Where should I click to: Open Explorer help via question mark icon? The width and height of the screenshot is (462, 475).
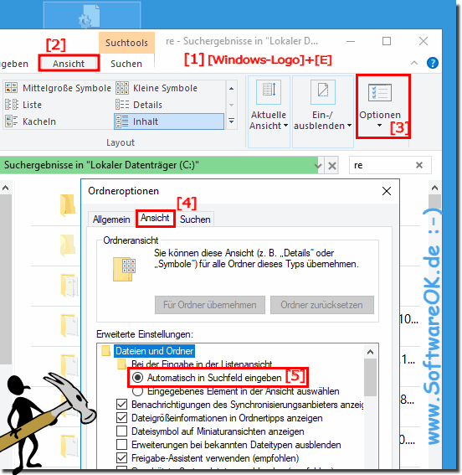point(433,63)
